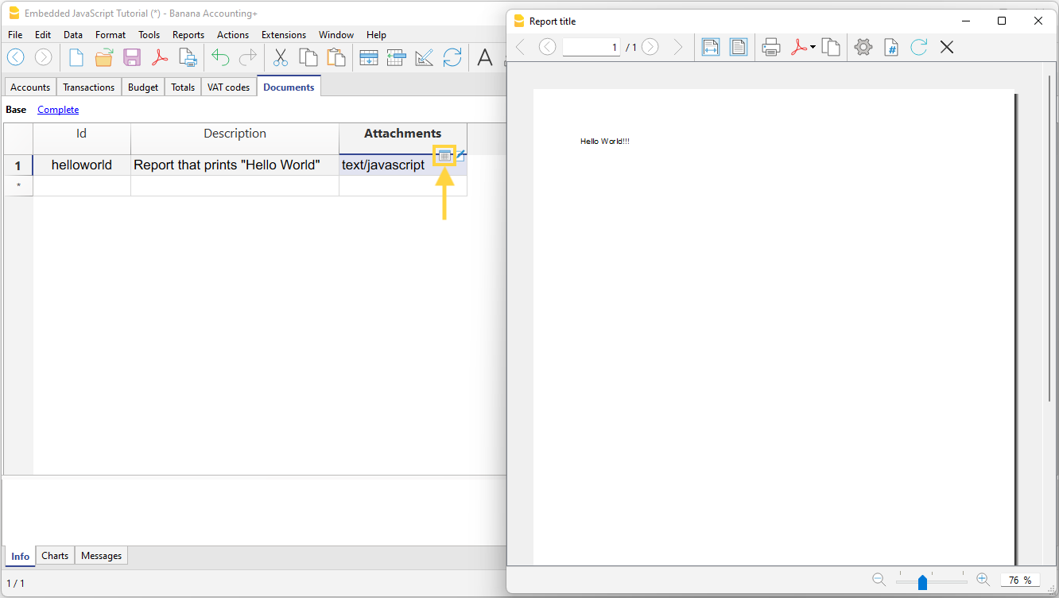Toggle page numbers display in the report
This screenshot has height=598, width=1059.
[891, 47]
